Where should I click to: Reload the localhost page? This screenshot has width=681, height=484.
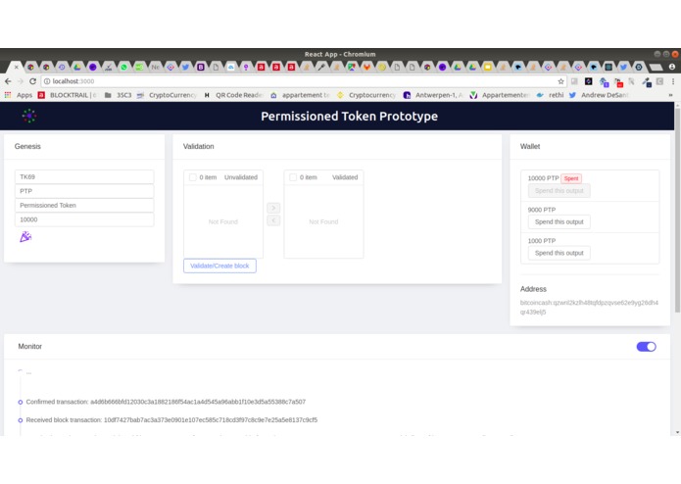[32, 81]
